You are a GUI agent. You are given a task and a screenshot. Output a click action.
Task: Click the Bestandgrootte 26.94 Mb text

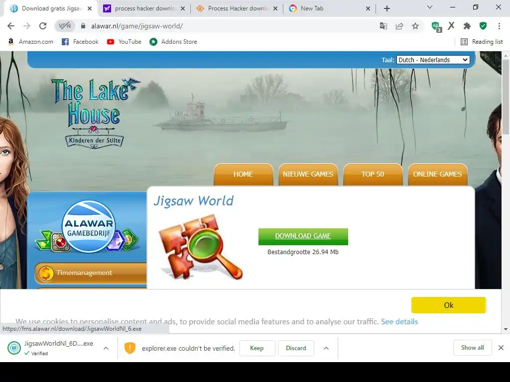tap(303, 252)
